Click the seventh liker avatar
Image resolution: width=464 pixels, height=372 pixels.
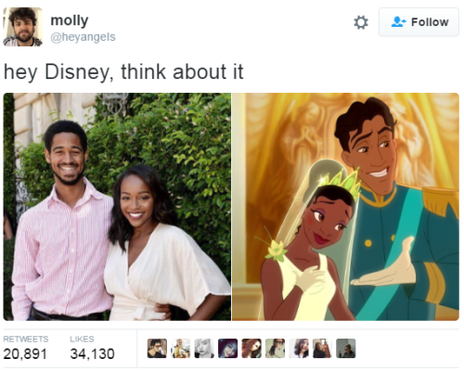point(299,349)
